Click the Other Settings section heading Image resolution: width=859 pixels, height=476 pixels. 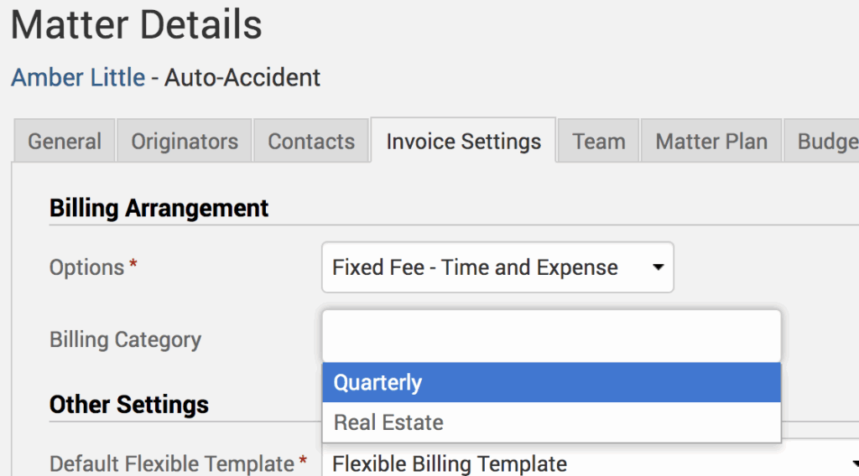coord(129,405)
